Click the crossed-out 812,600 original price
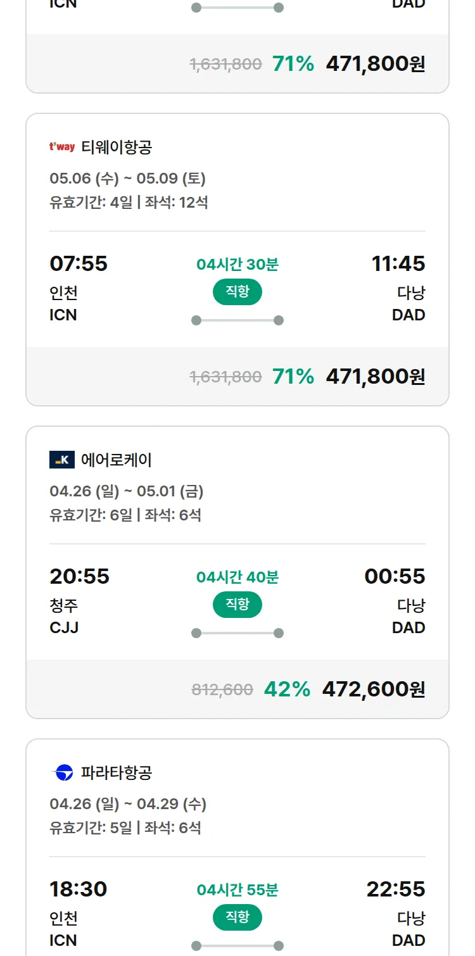This screenshot has width=475, height=956. pos(222,689)
